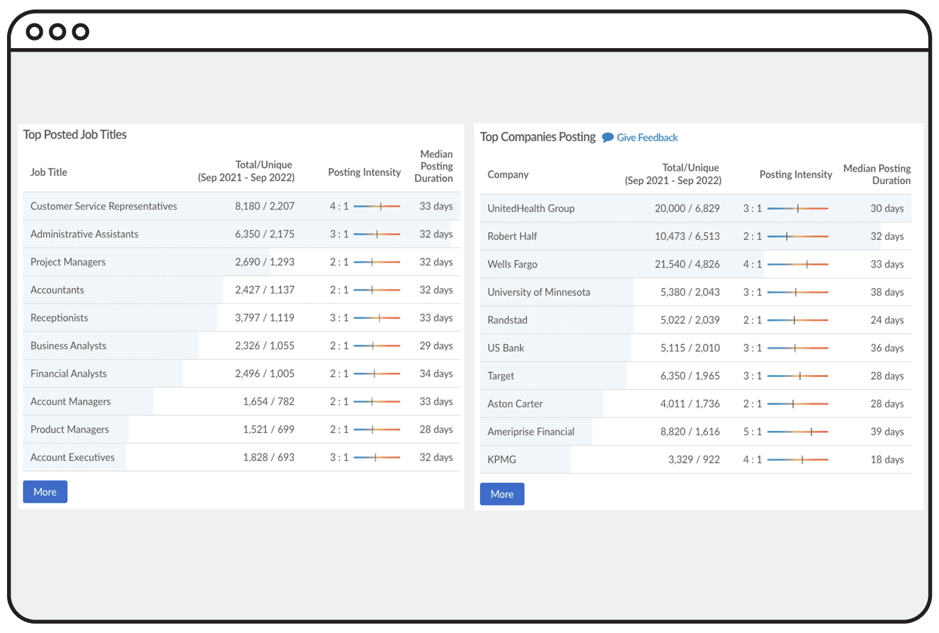Click the 34 days duration for Financial Analysts
This screenshot has height=633, width=939.
[436, 374]
